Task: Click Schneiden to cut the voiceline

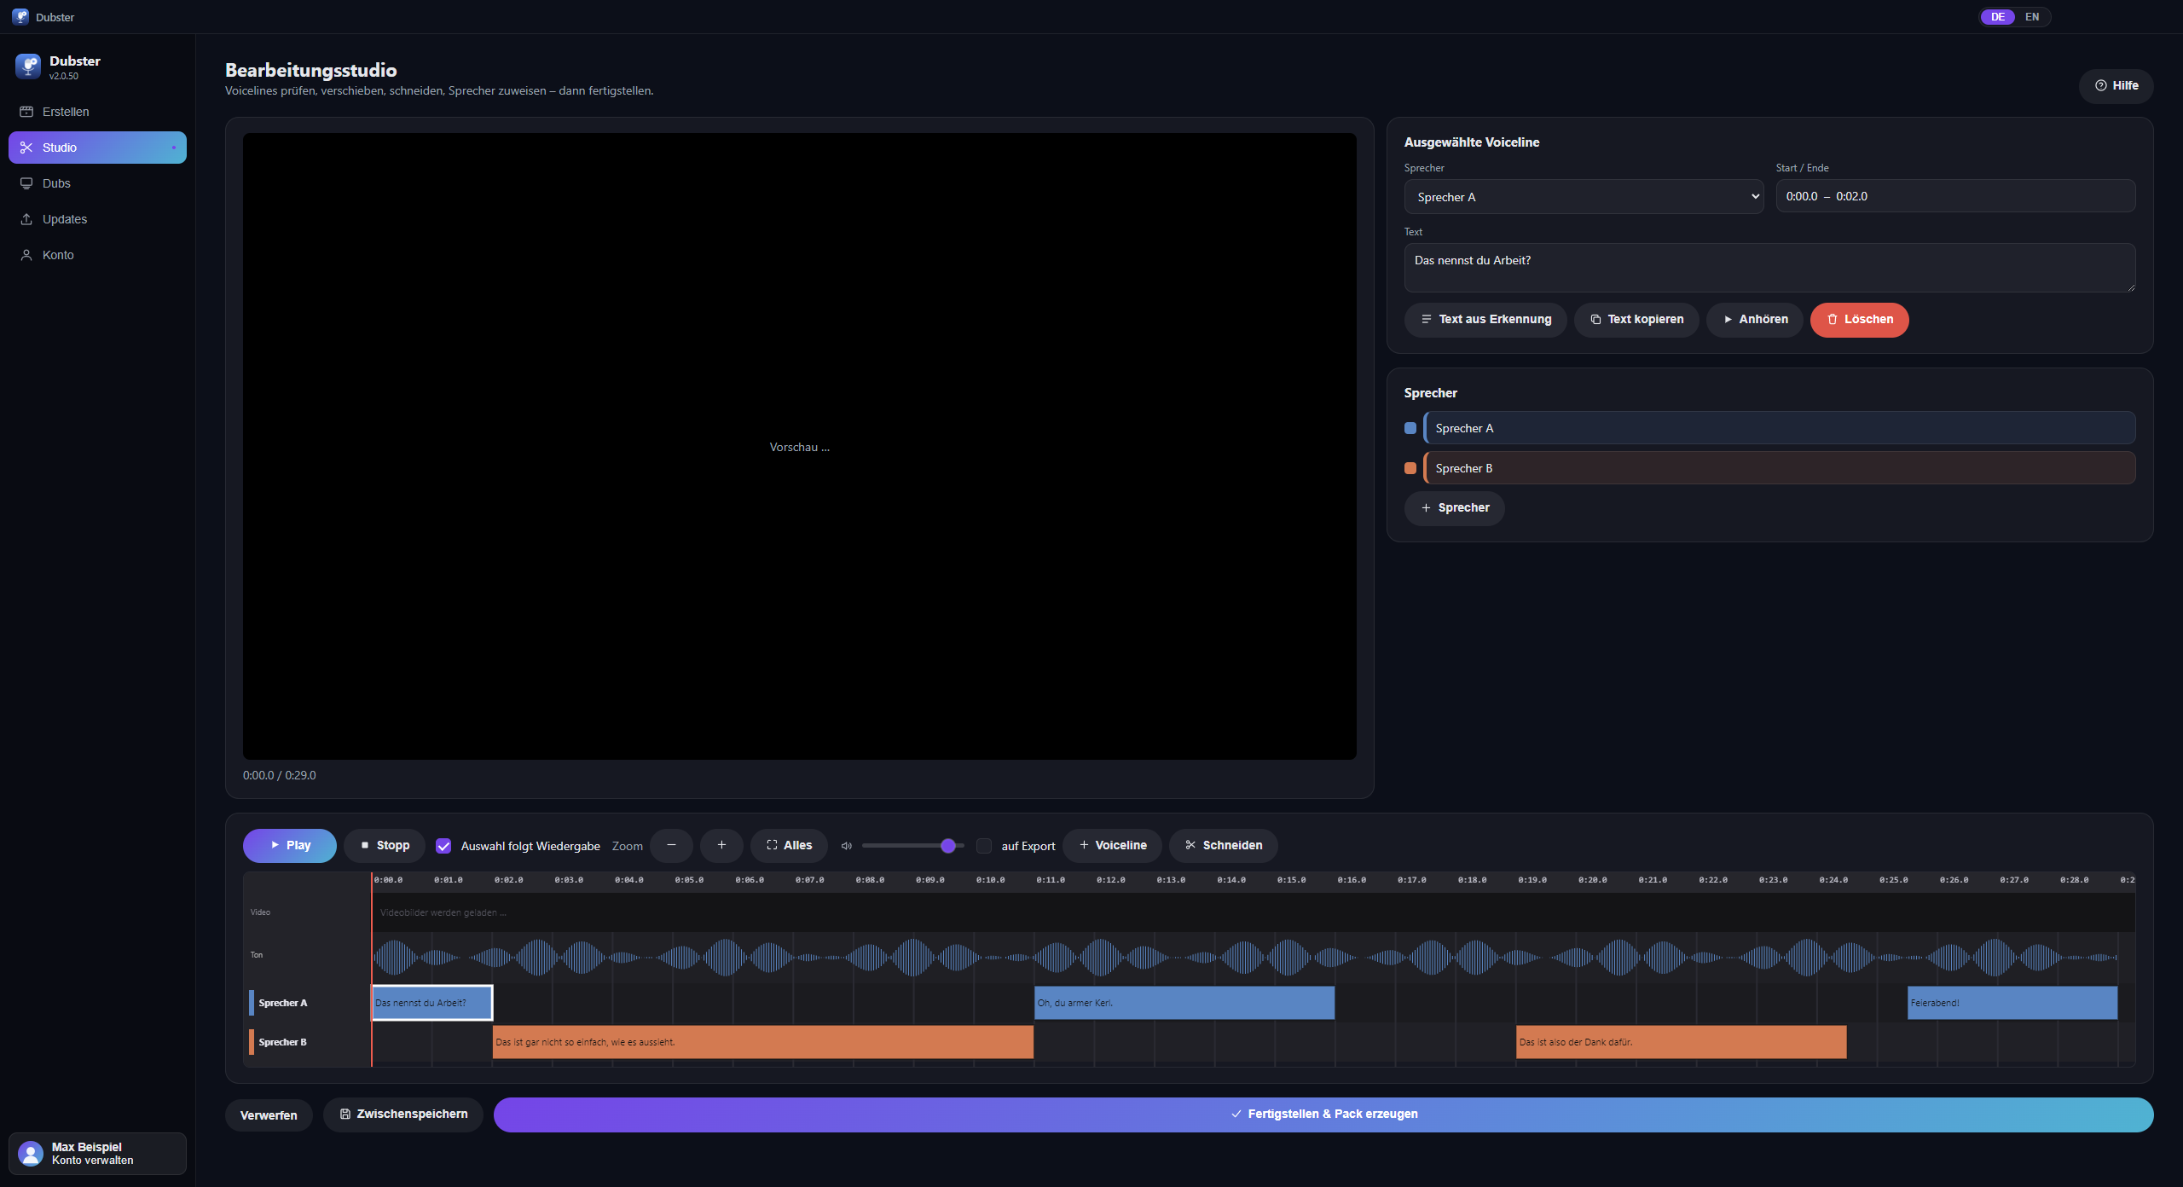Action: coord(1223,846)
